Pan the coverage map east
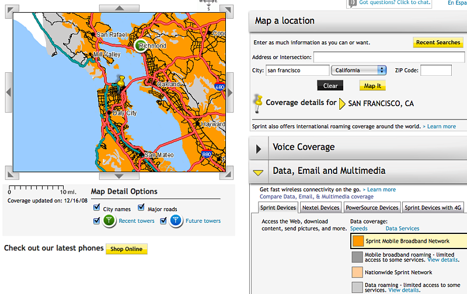This screenshot has height=294, width=467. tap(229, 92)
